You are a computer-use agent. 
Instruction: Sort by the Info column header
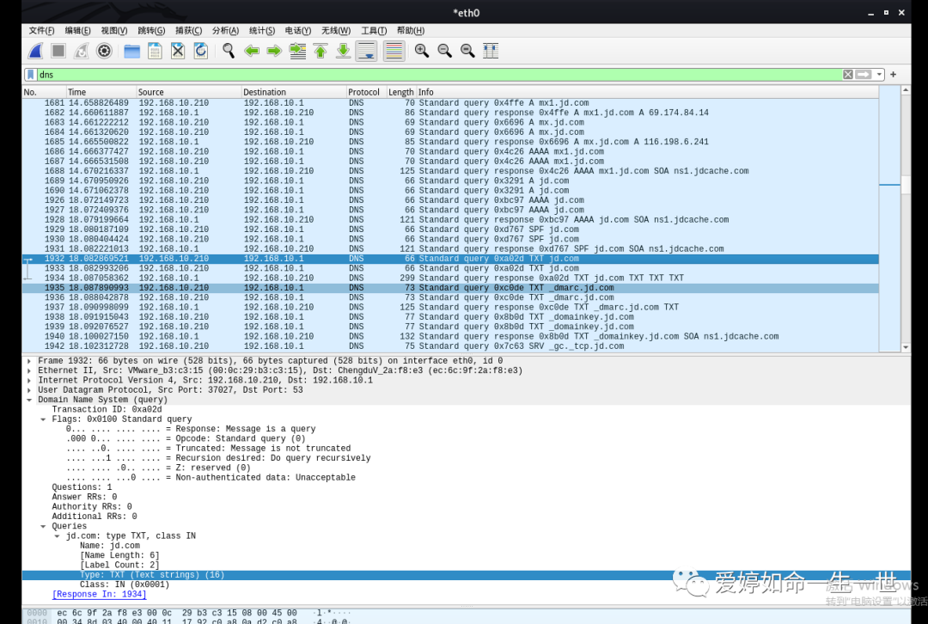(648, 92)
